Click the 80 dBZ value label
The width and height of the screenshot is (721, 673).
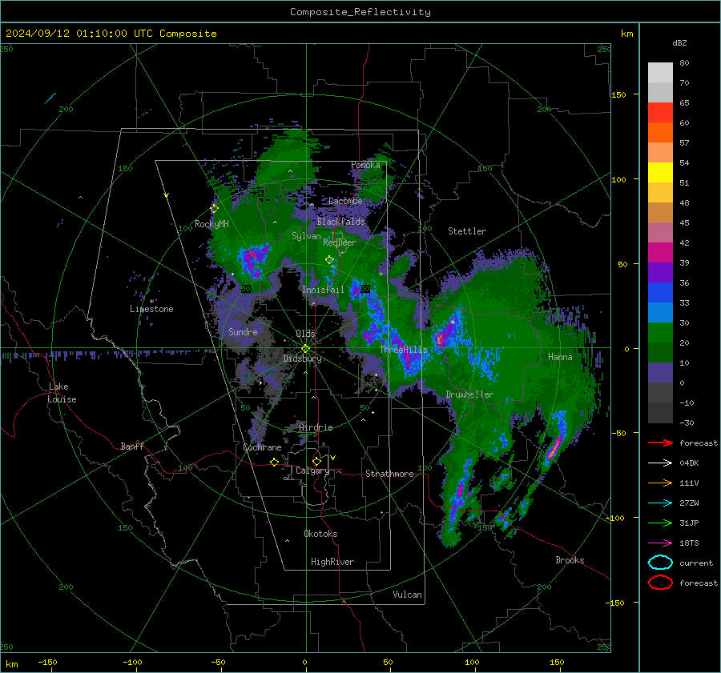click(x=684, y=62)
